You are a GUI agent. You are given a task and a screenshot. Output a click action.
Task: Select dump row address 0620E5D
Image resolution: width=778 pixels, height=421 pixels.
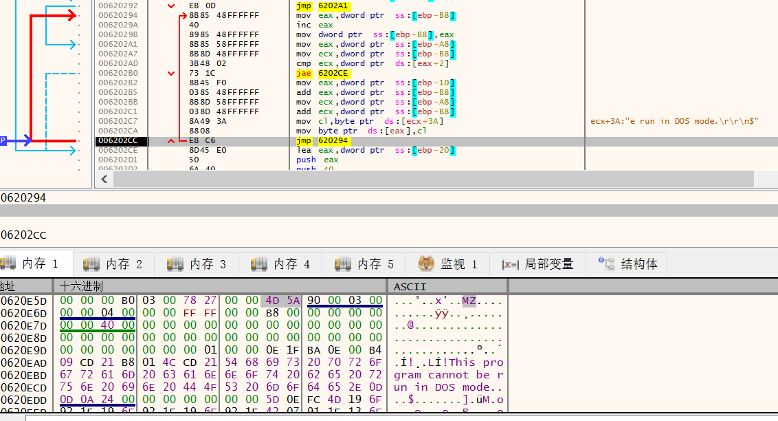coord(24,301)
